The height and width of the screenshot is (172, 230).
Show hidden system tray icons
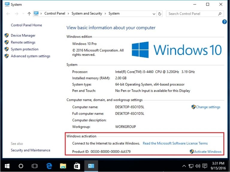tap(184, 166)
